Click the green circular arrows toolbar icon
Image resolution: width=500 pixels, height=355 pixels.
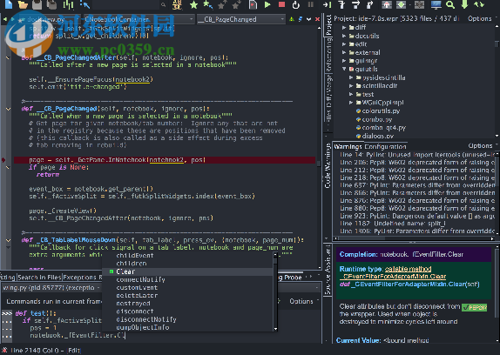coord(479,4)
